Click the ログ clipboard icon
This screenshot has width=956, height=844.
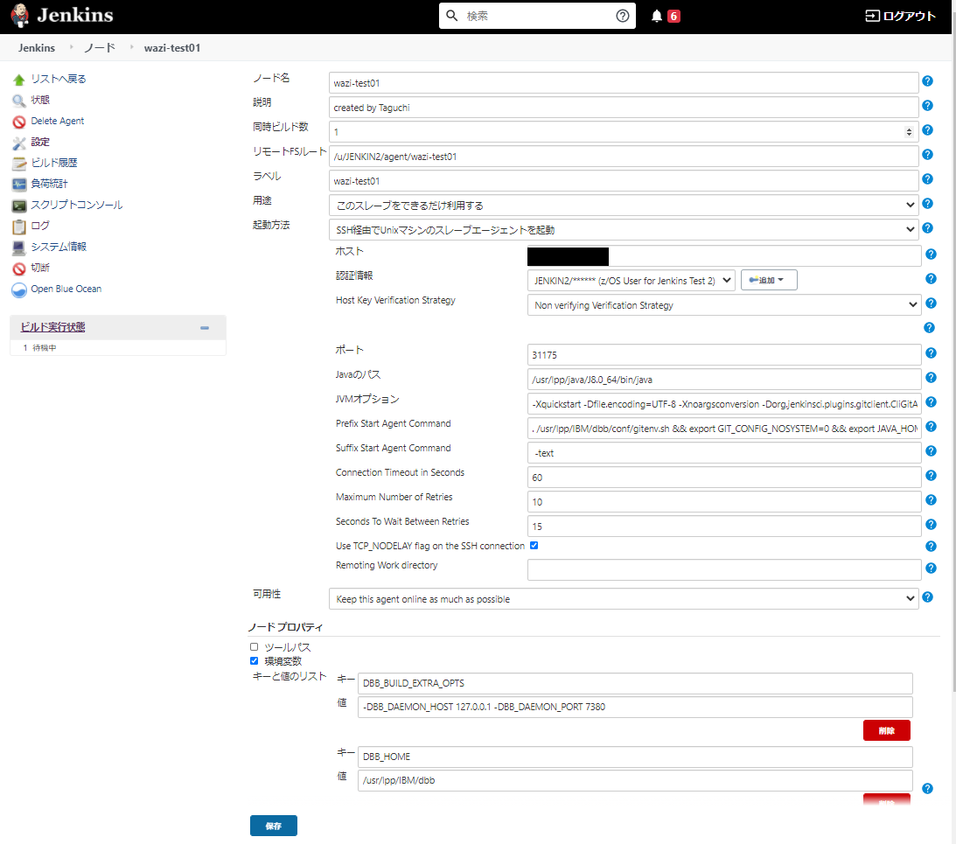click(19, 227)
